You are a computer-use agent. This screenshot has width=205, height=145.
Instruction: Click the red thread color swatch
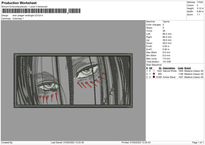[x=154, y=74]
